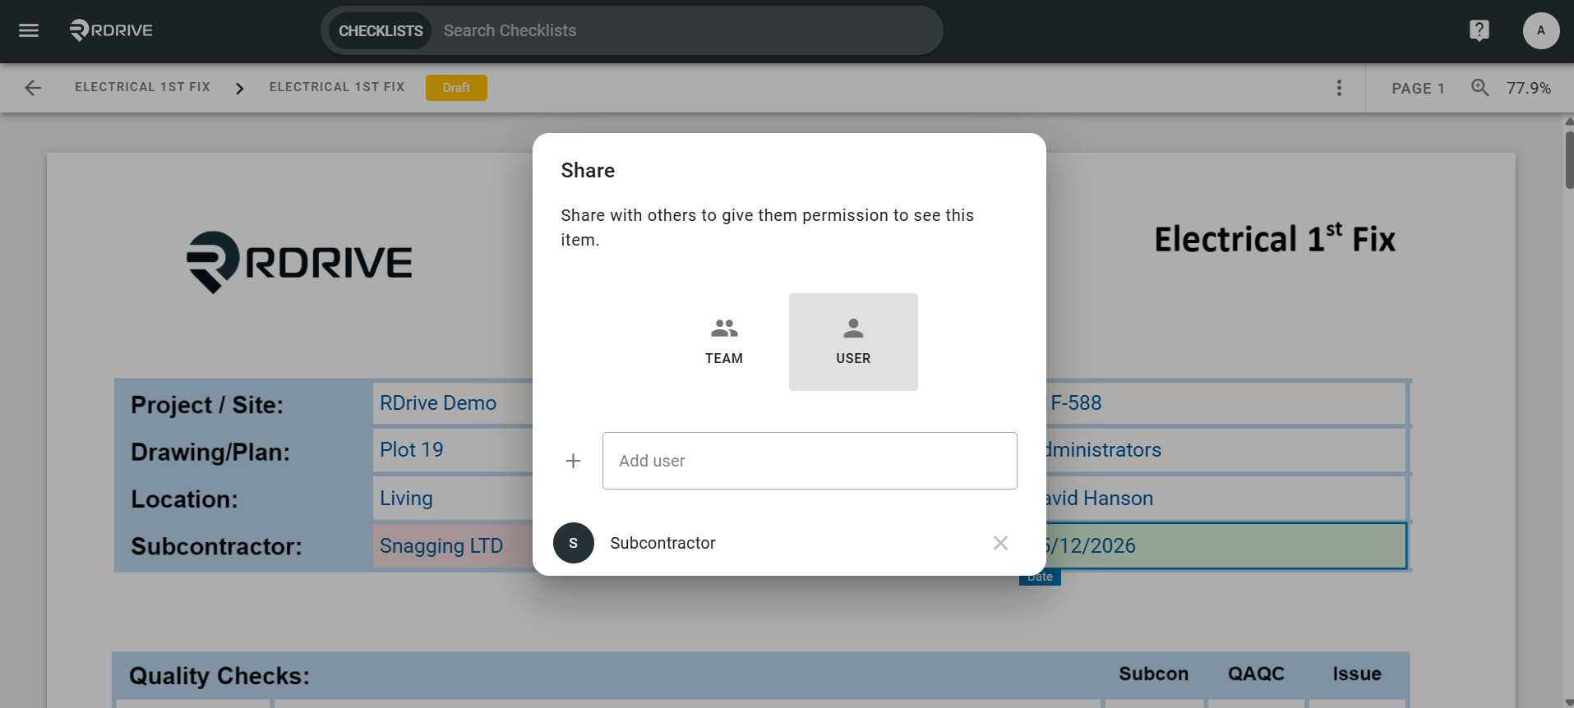
Task: Click the Hanson name field
Action: (1226, 499)
